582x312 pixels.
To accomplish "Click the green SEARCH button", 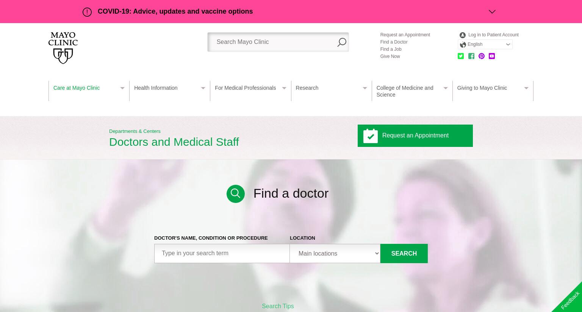I will (404, 253).
